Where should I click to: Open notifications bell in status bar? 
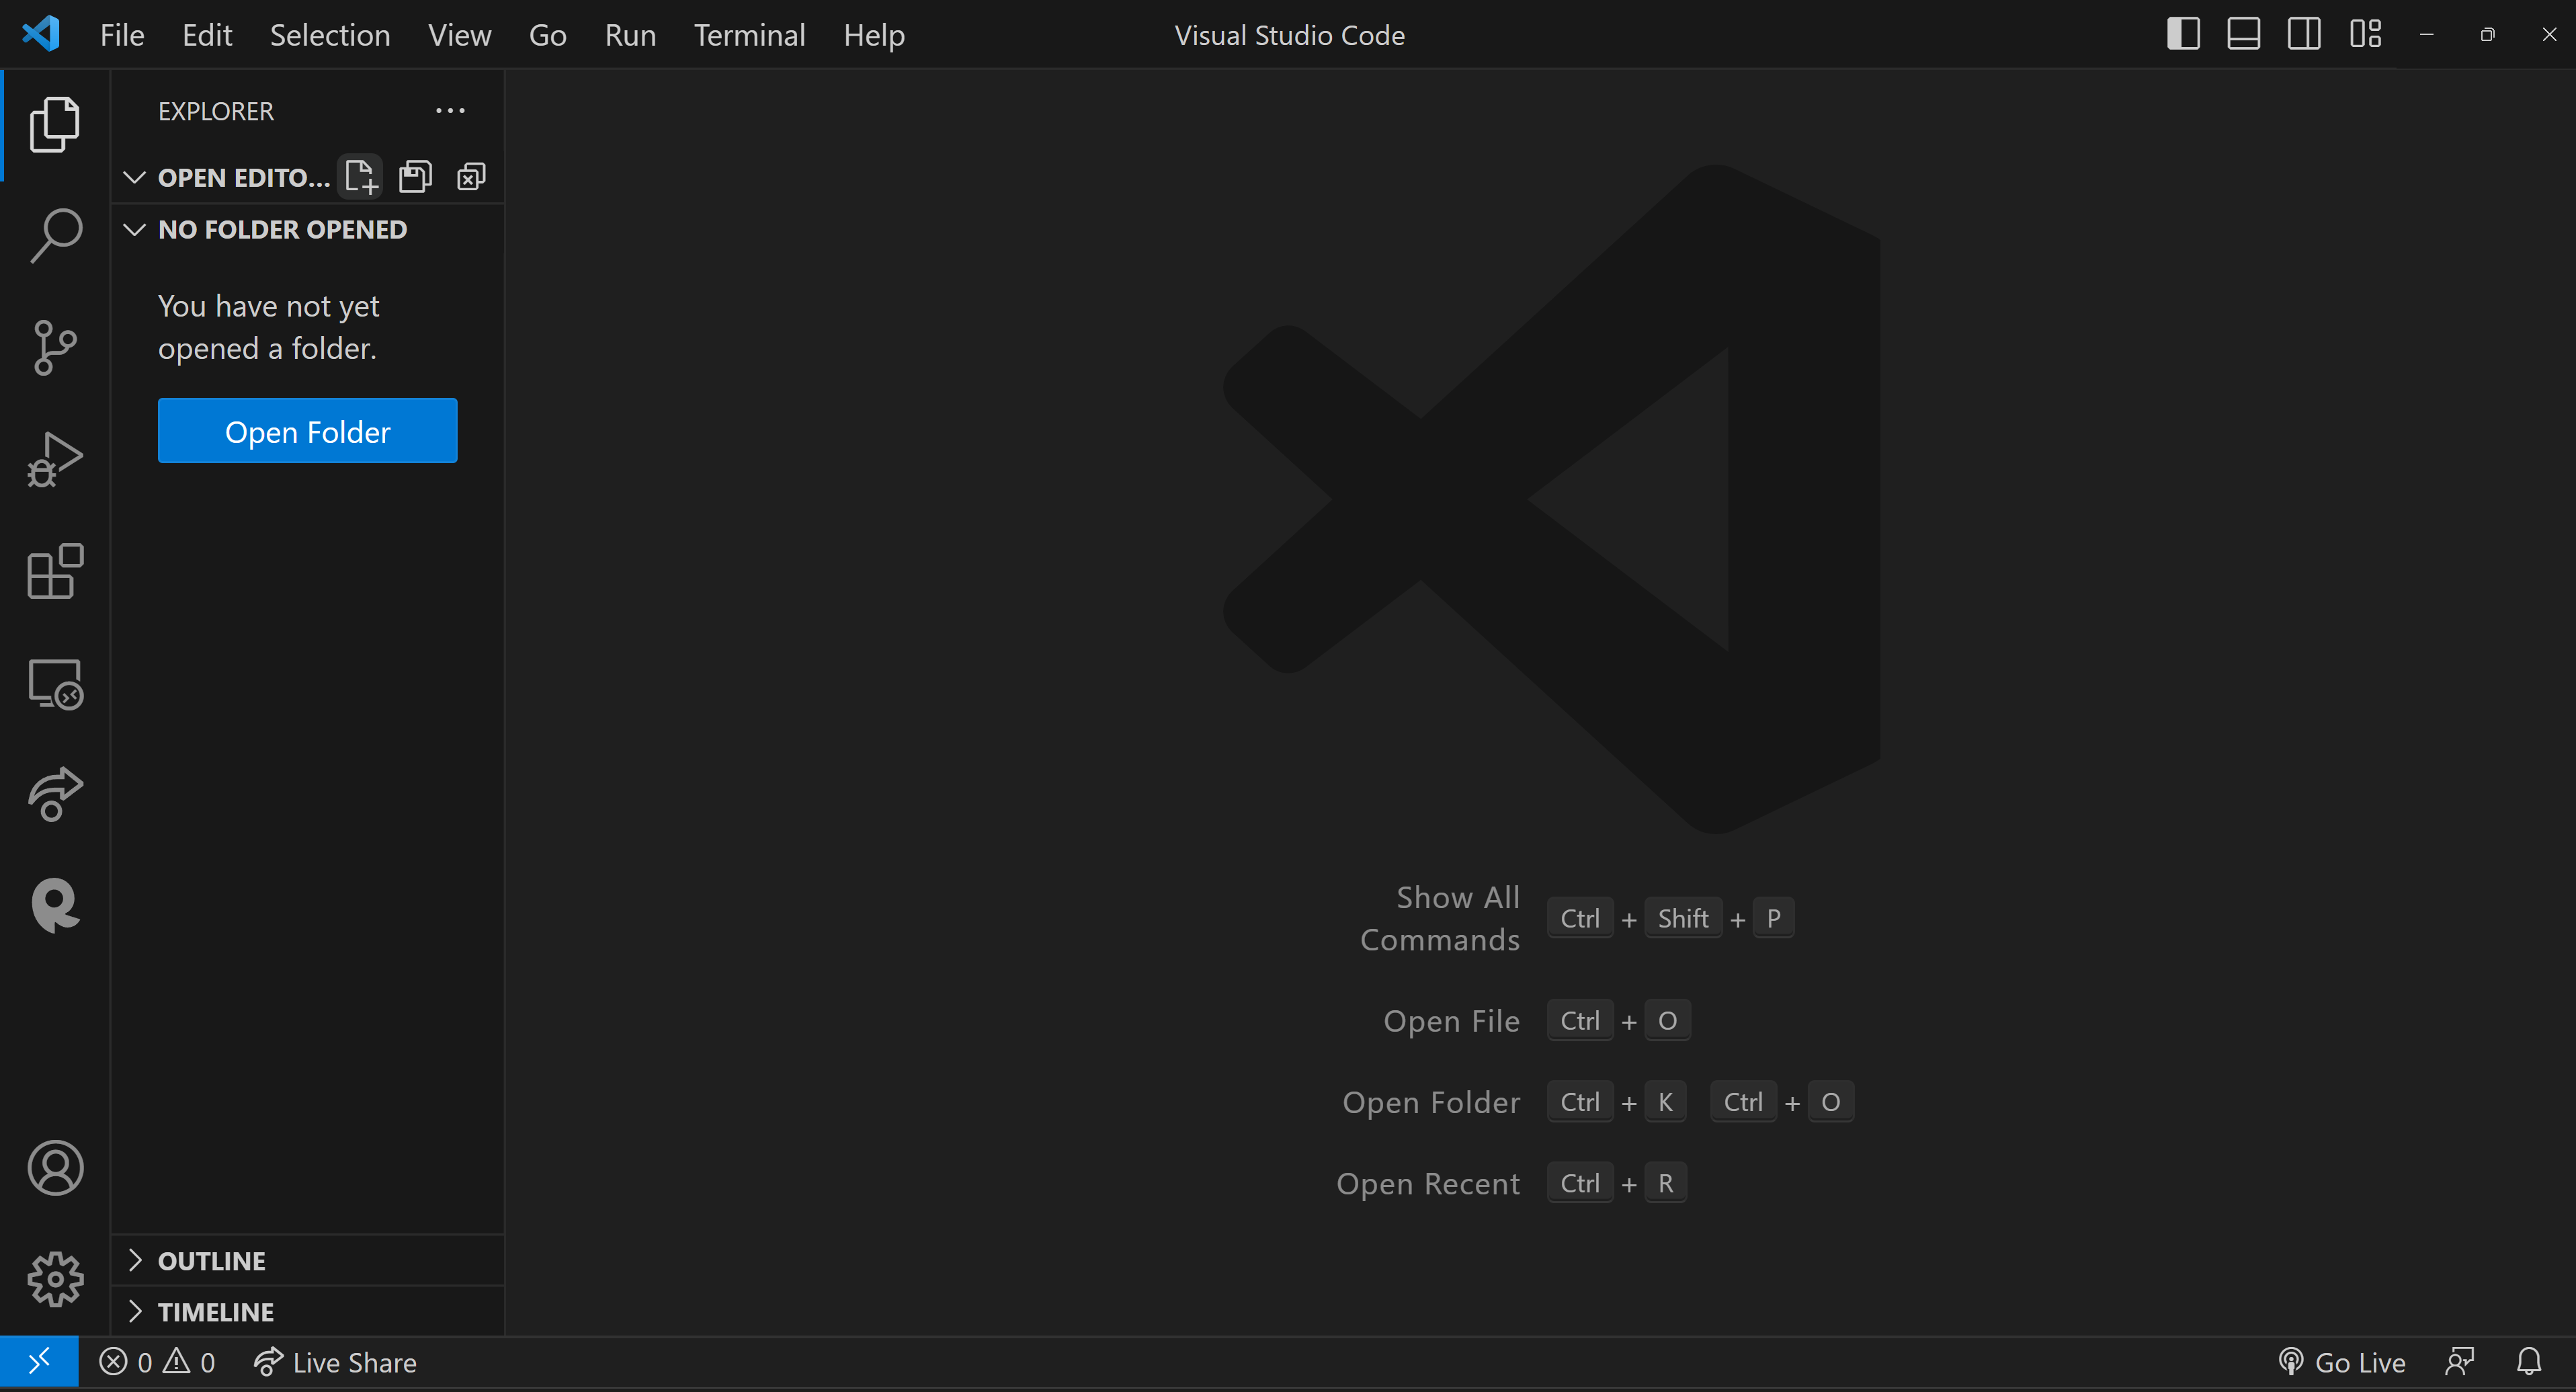(2529, 1362)
